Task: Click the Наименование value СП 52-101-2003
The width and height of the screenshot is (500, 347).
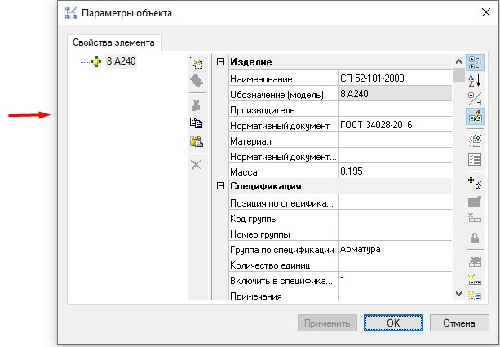Action: point(394,78)
